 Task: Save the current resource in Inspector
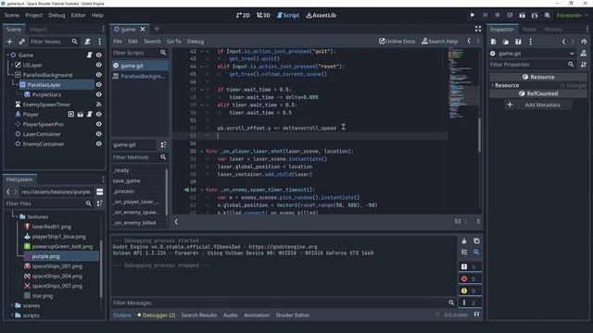tap(518, 42)
